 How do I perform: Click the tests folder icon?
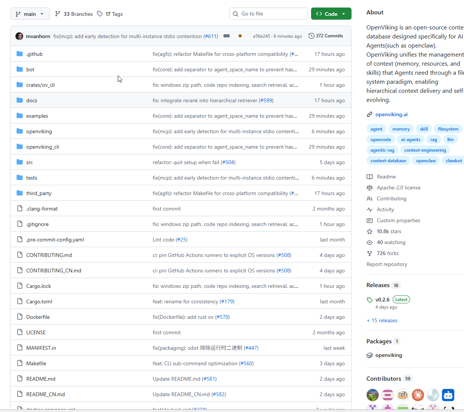coord(20,178)
